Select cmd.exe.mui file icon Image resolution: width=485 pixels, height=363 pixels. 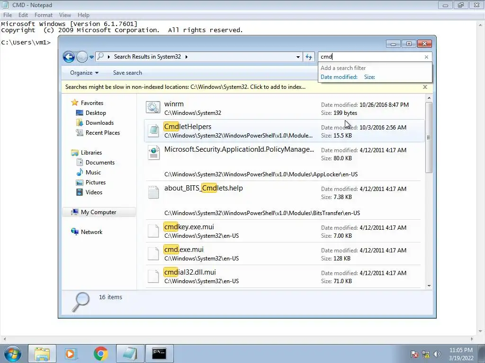coord(153,253)
